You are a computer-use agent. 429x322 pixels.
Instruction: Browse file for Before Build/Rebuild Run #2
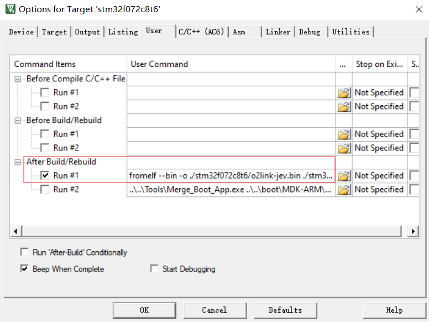point(344,148)
